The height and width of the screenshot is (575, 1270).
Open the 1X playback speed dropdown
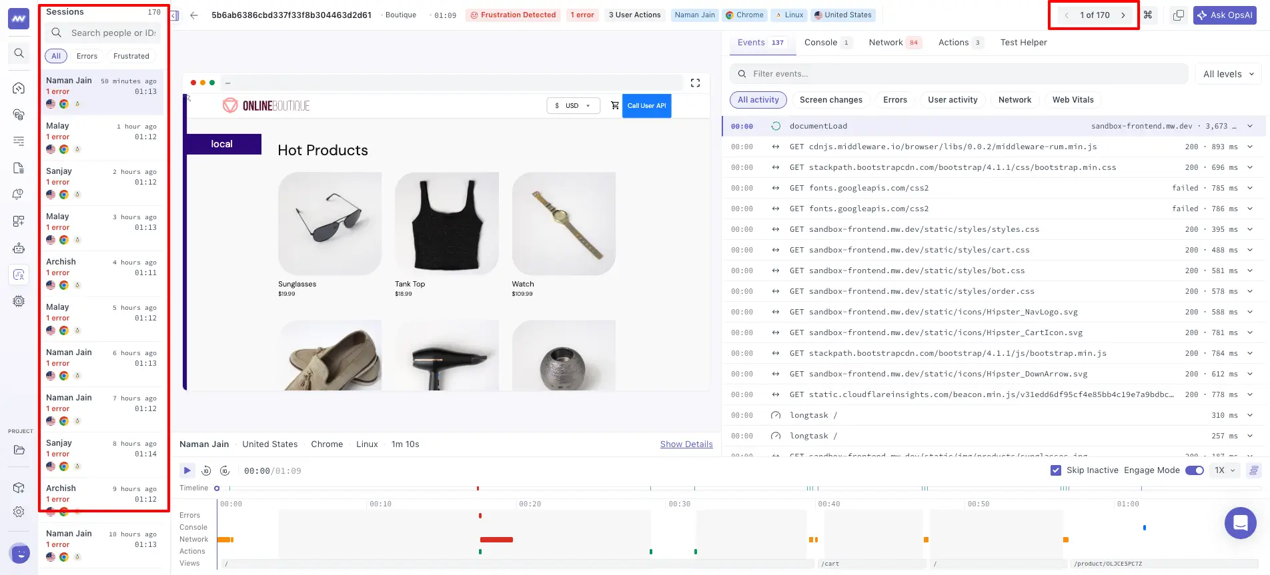click(1225, 470)
